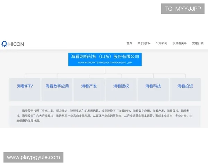Image resolution: width=208 pixels, height=166 pixels.
Task: Open the 海看投资 card
Action: [185, 90]
